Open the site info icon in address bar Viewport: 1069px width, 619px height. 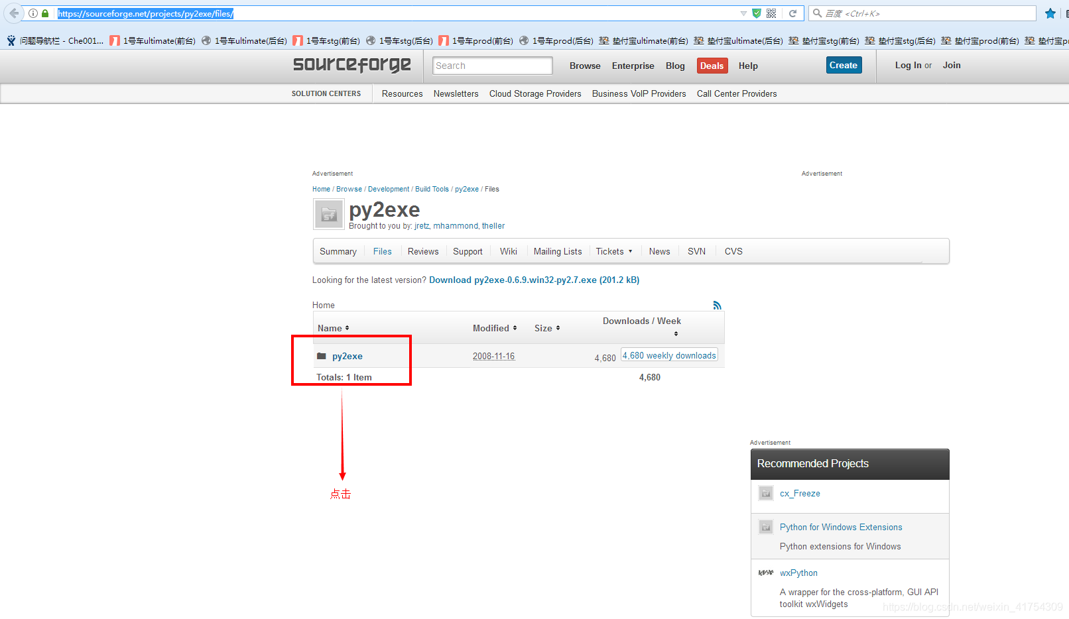click(x=33, y=13)
